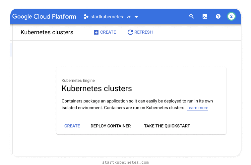Go to Google Cloud Platform home logo

coord(44,16)
